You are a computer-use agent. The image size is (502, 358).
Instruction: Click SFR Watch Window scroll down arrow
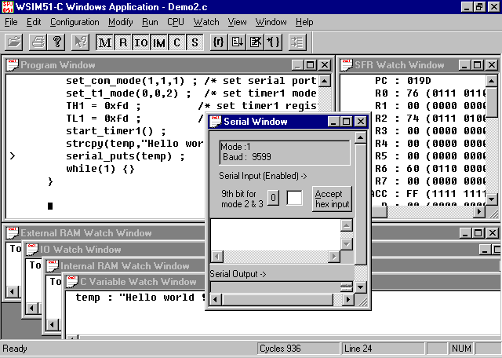492,199
